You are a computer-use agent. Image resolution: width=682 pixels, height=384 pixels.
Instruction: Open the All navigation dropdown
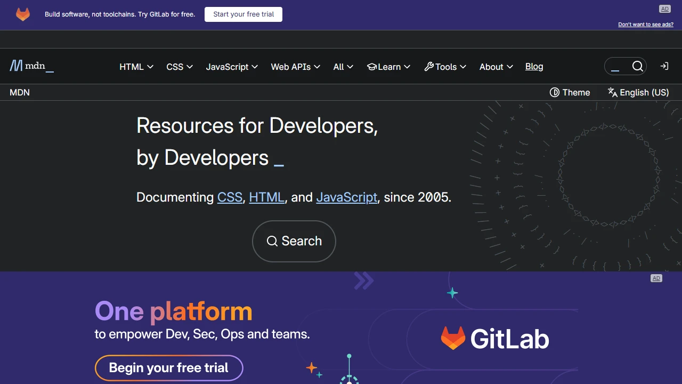tap(339, 67)
